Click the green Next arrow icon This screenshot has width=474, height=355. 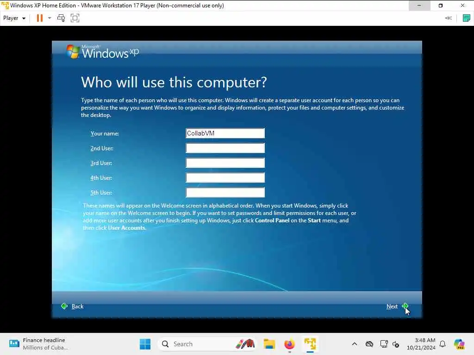point(405,306)
